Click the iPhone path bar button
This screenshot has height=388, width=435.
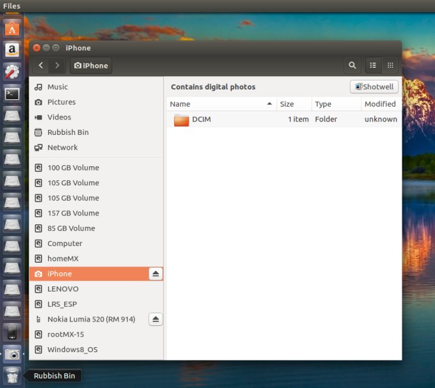pos(91,65)
